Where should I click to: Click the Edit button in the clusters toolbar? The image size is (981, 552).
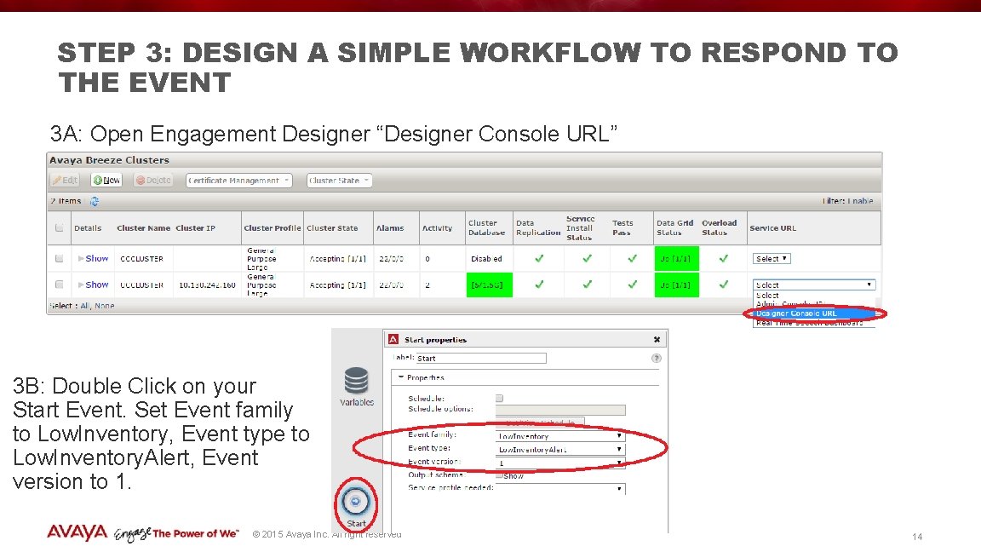[x=65, y=181]
